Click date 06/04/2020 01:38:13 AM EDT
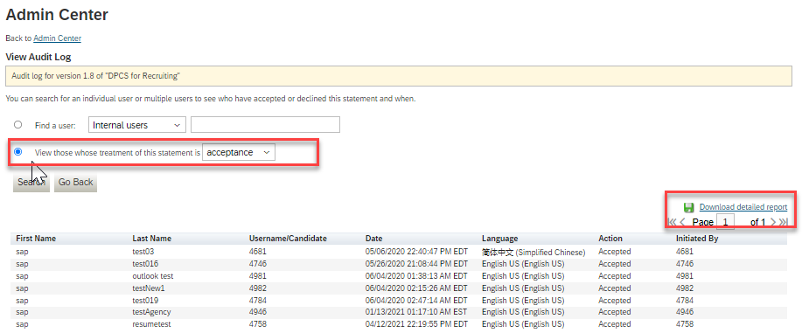This screenshot has width=802, height=333. point(416,276)
